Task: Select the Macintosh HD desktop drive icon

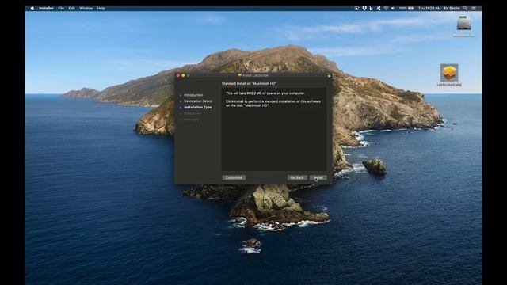Action: tap(463, 23)
